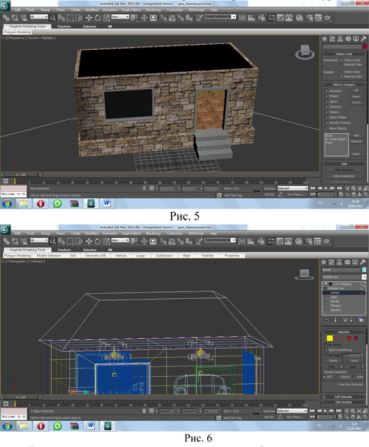Select the yellow Vertex sub-object icon in Selection
Viewport: 369px width, 447px height.
pyautogui.click(x=330, y=338)
